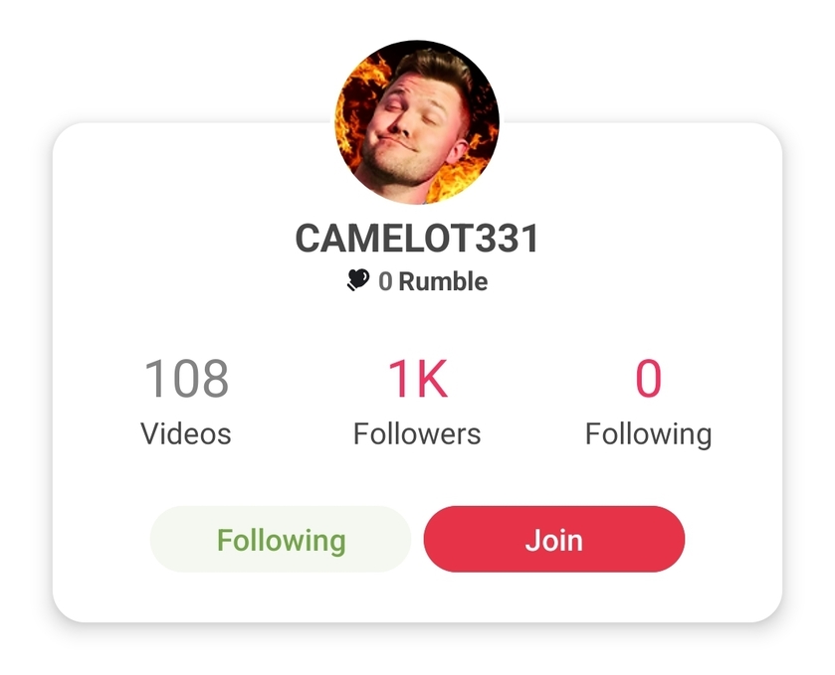Open the pink 0 following count
Image resolution: width=835 pixels, height=675 pixels.
[x=648, y=378]
